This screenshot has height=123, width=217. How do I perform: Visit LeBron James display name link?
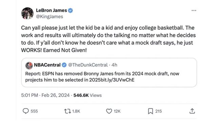coord(52,11)
